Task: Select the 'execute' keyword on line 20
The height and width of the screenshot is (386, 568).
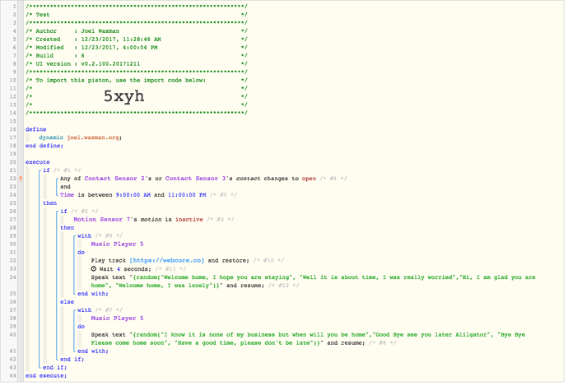Action: click(x=39, y=161)
